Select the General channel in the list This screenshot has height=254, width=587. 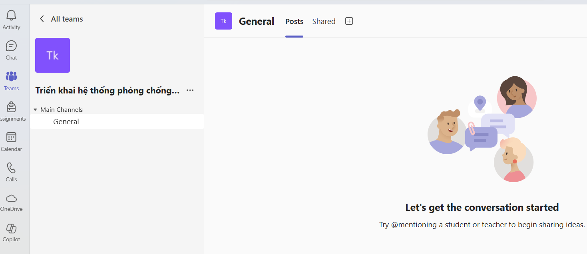coord(66,121)
